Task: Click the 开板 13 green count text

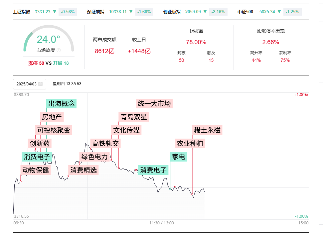Action: [x=61, y=63]
